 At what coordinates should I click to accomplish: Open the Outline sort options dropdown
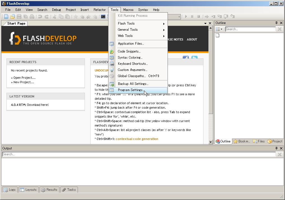[x=219, y=29]
